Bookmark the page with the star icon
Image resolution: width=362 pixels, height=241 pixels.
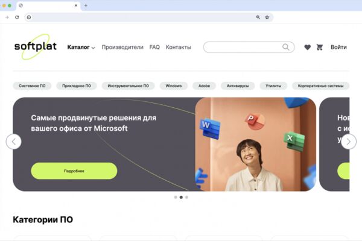coord(267,17)
